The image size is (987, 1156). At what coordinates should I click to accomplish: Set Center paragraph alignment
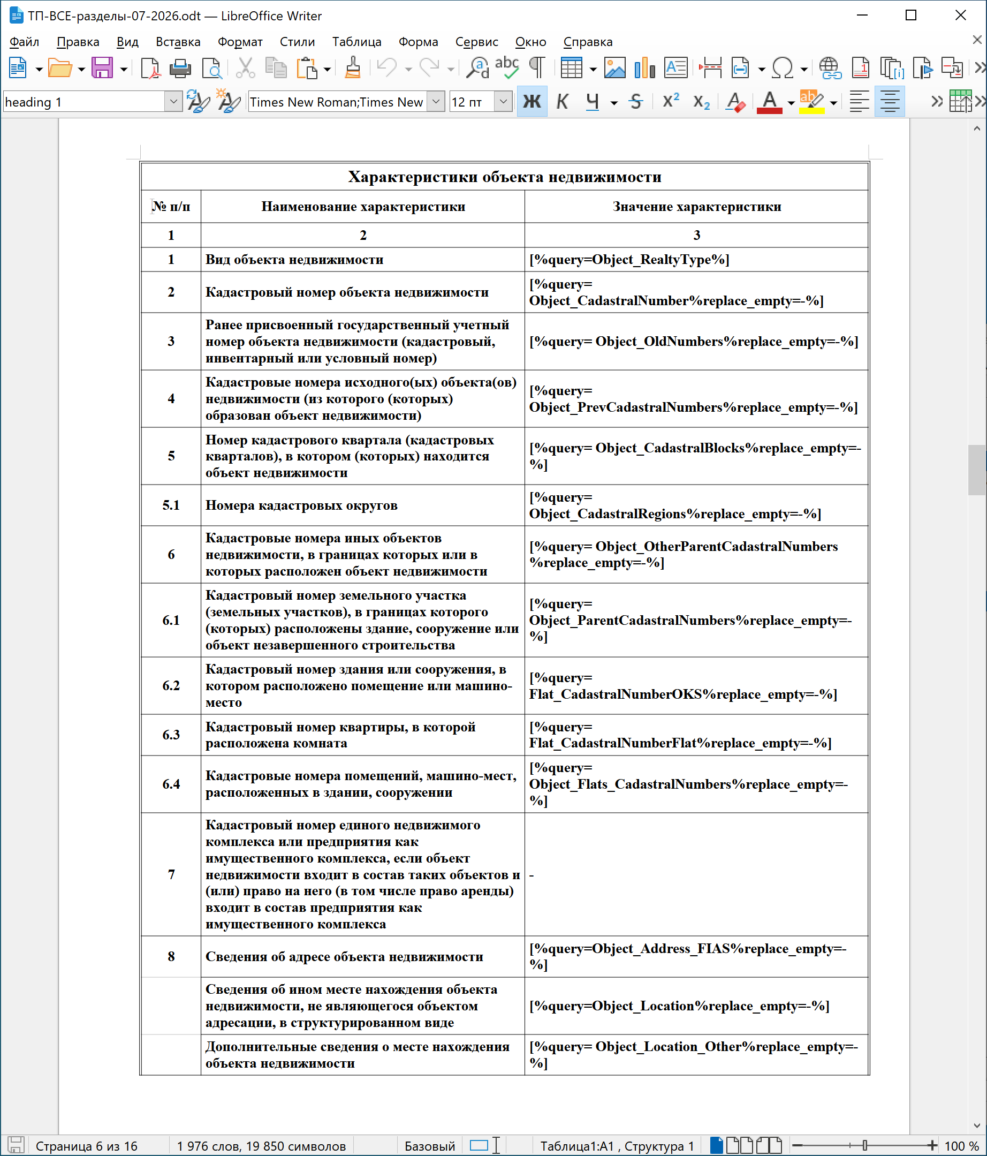890,102
